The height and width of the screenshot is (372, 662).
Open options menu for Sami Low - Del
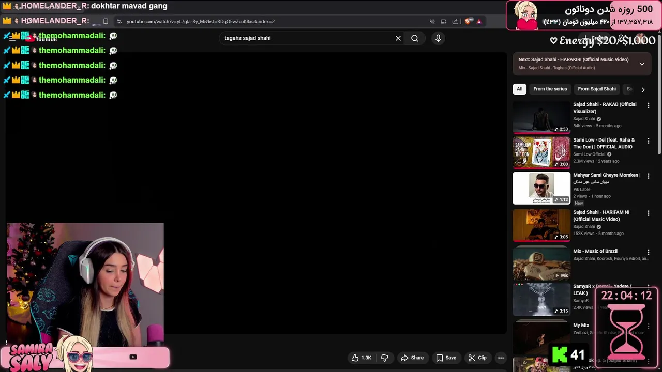pos(648,141)
